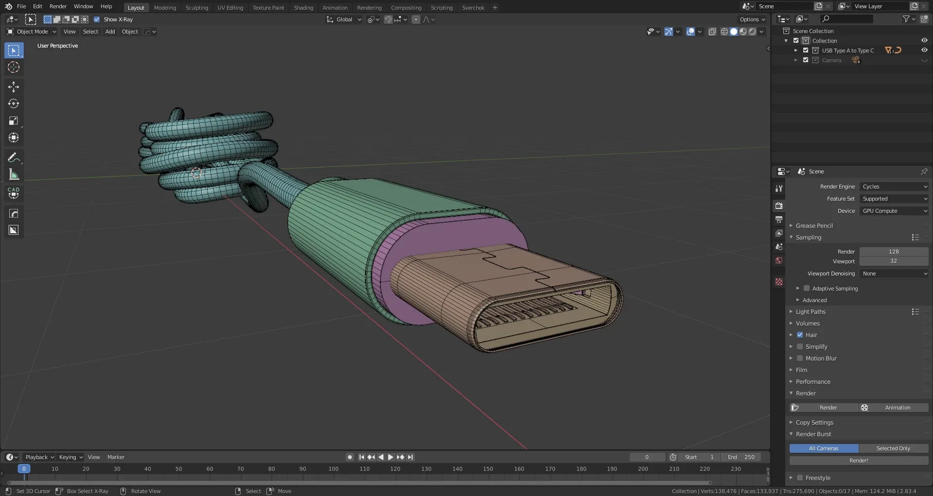This screenshot has width=933, height=496.
Task: Open the Render Engine dropdown
Action: pyautogui.click(x=894, y=187)
